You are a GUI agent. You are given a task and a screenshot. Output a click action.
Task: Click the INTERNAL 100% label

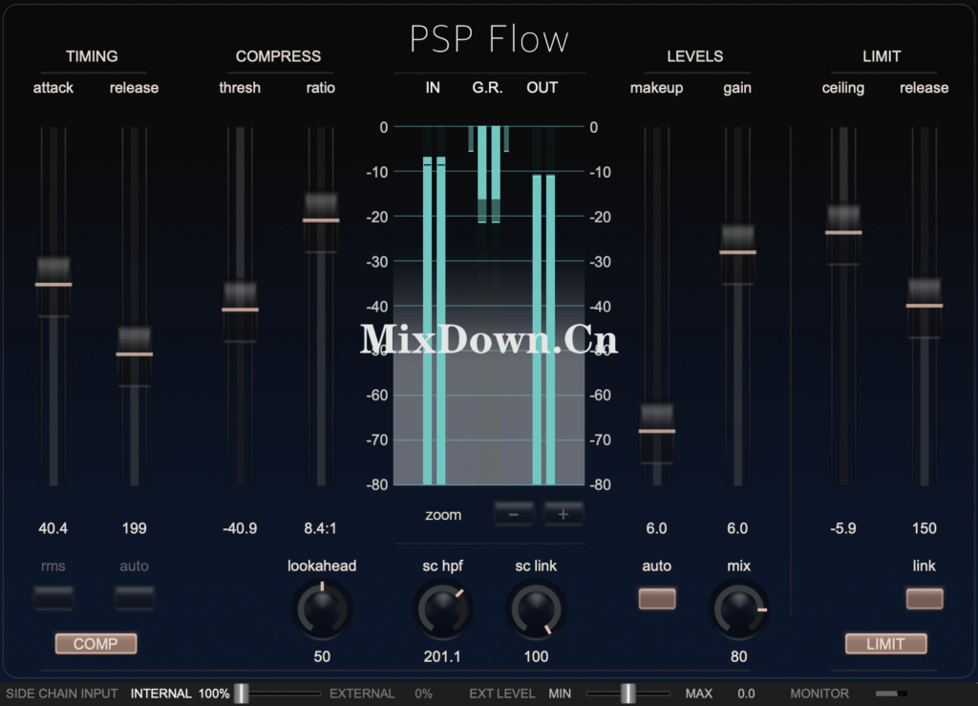click(x=180, y=694)
